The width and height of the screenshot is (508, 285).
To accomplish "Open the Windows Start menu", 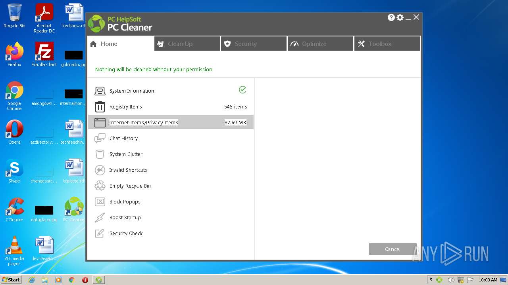I will coord(11,280).
